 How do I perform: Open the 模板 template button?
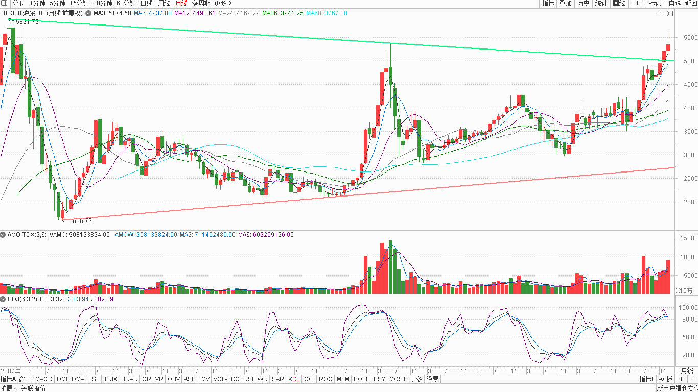(665, 379)
